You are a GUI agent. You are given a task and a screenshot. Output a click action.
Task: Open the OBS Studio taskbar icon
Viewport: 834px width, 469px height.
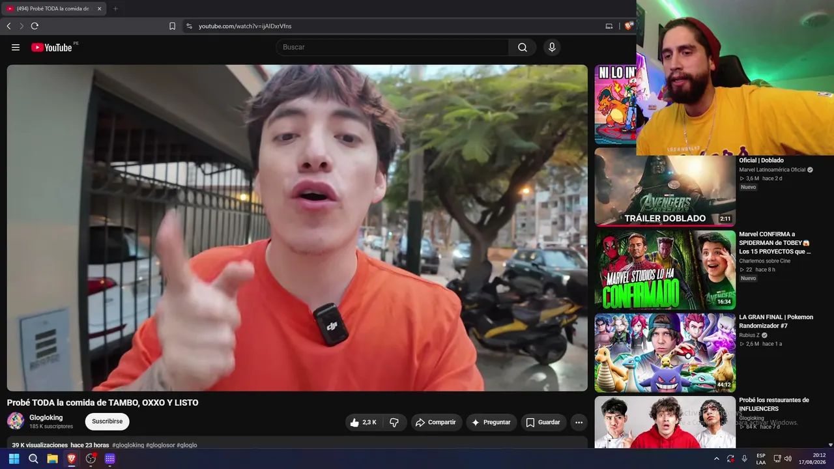tap(91, 459)
